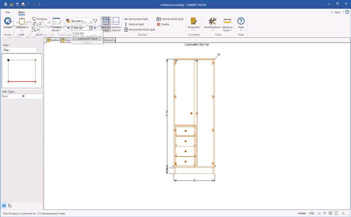Click the help question mark beside Style
351x217 pixels.
pyautogui.click(x=347, y=12)
